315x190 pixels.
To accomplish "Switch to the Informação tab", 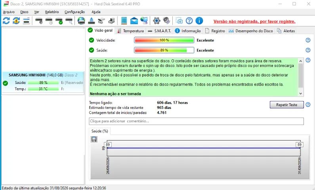I will pos(188,31).
